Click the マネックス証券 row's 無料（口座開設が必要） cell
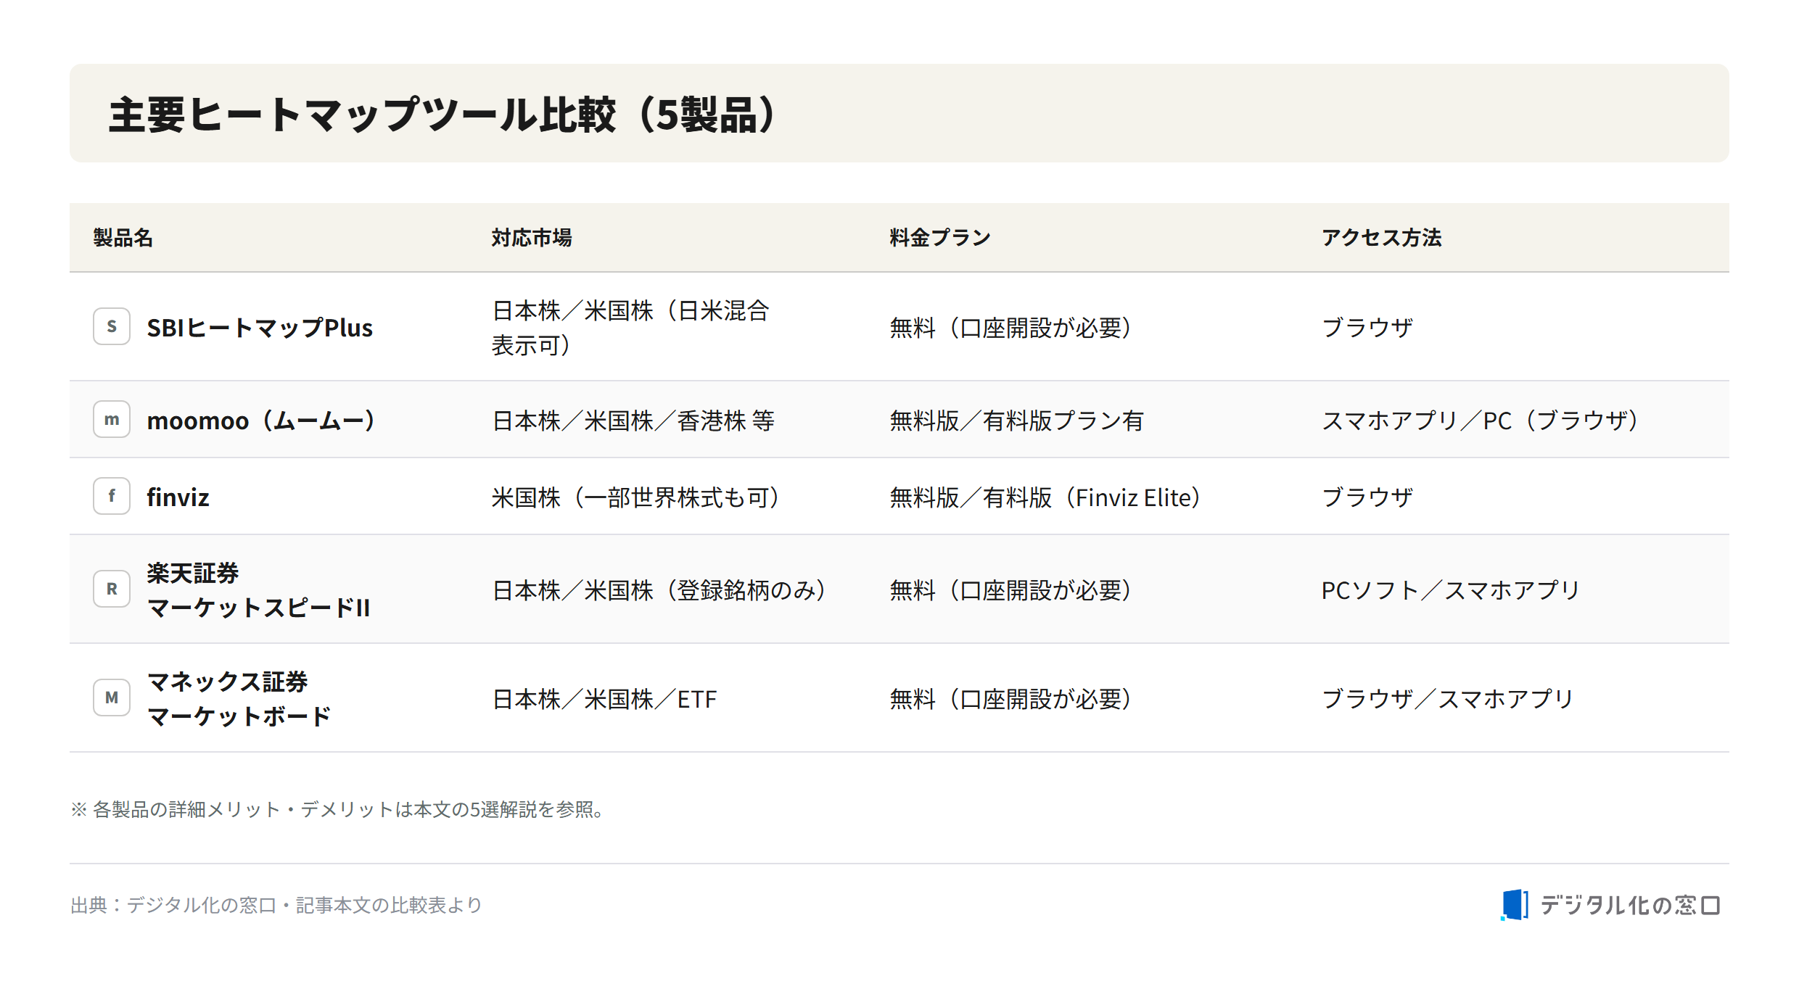Viewport: 1799px width, 989px height. click(x=1010, y=699)
